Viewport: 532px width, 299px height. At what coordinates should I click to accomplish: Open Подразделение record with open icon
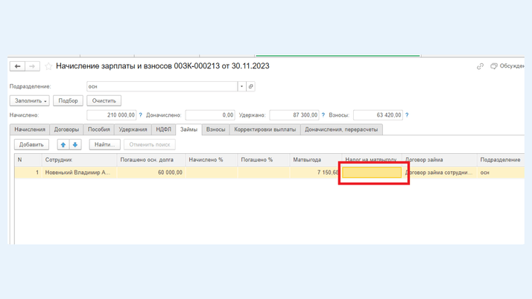251,86
